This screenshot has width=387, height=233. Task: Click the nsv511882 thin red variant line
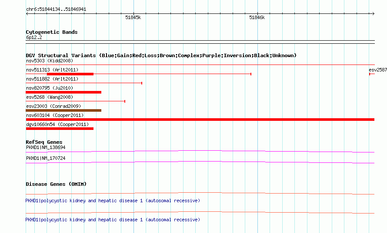84,83
